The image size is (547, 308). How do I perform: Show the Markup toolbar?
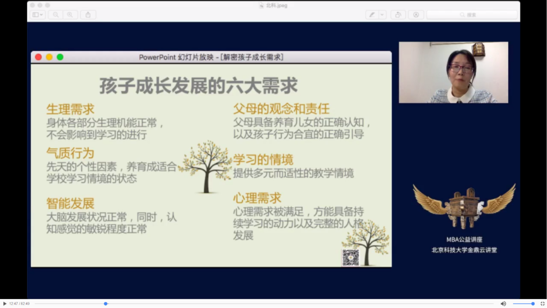click(416, 15)
